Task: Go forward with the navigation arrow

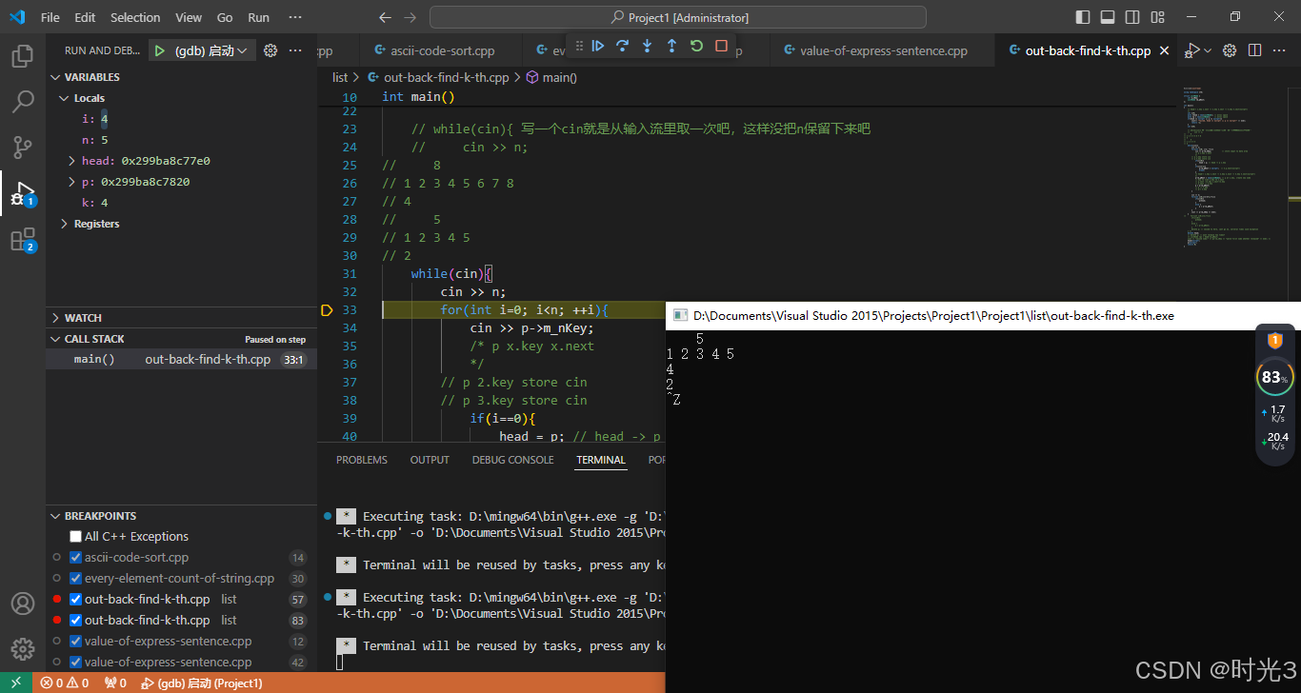Action: pos(410,17)
